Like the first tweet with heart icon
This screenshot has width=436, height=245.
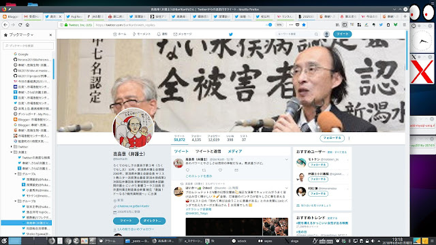point(220,170)
